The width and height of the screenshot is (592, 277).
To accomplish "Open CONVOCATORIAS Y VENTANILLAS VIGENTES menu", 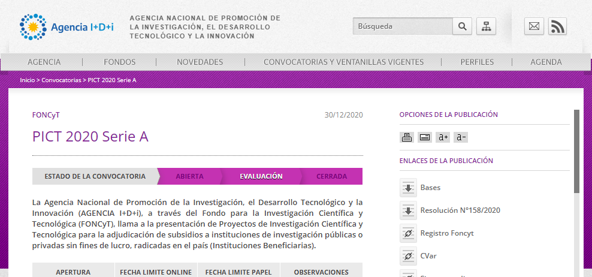I will point(343,62).
